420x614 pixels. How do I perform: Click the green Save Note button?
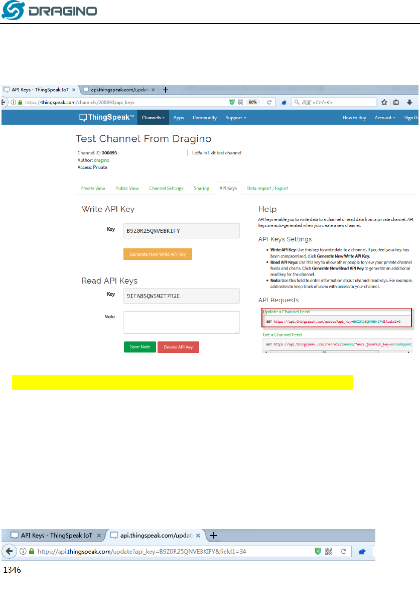tap(140, 347)
